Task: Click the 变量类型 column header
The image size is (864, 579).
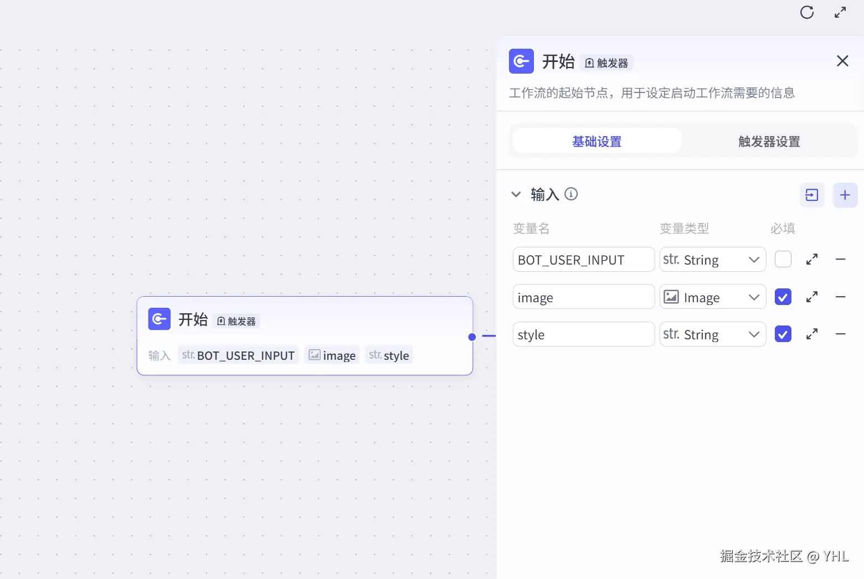Action: coord(685,228)
